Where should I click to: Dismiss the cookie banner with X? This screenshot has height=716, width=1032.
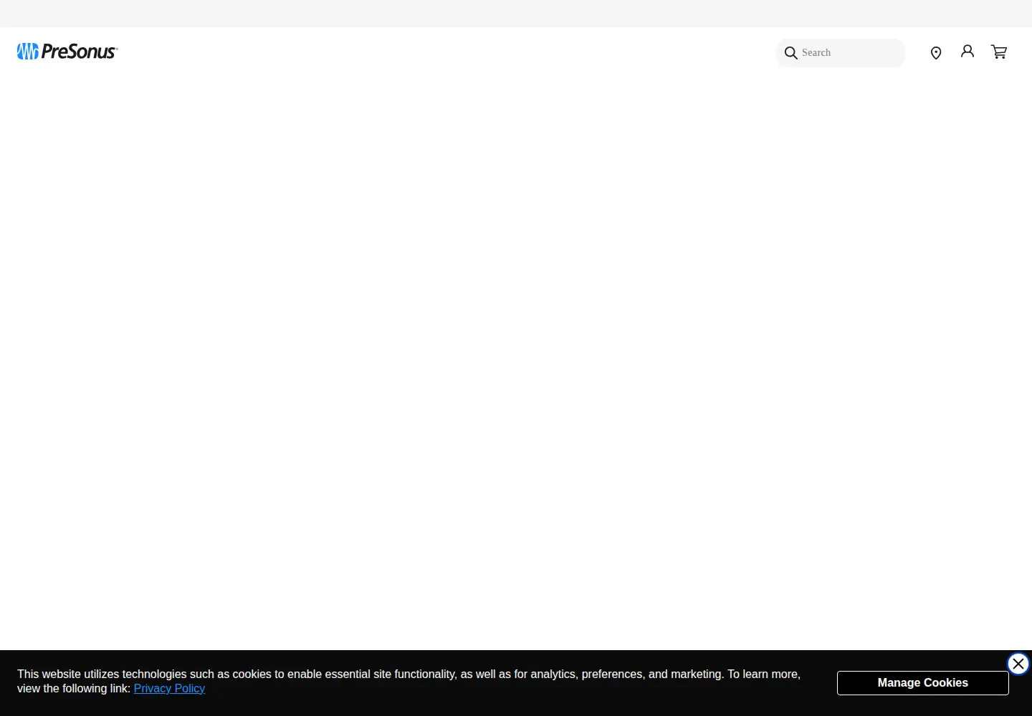(1018, 664)
